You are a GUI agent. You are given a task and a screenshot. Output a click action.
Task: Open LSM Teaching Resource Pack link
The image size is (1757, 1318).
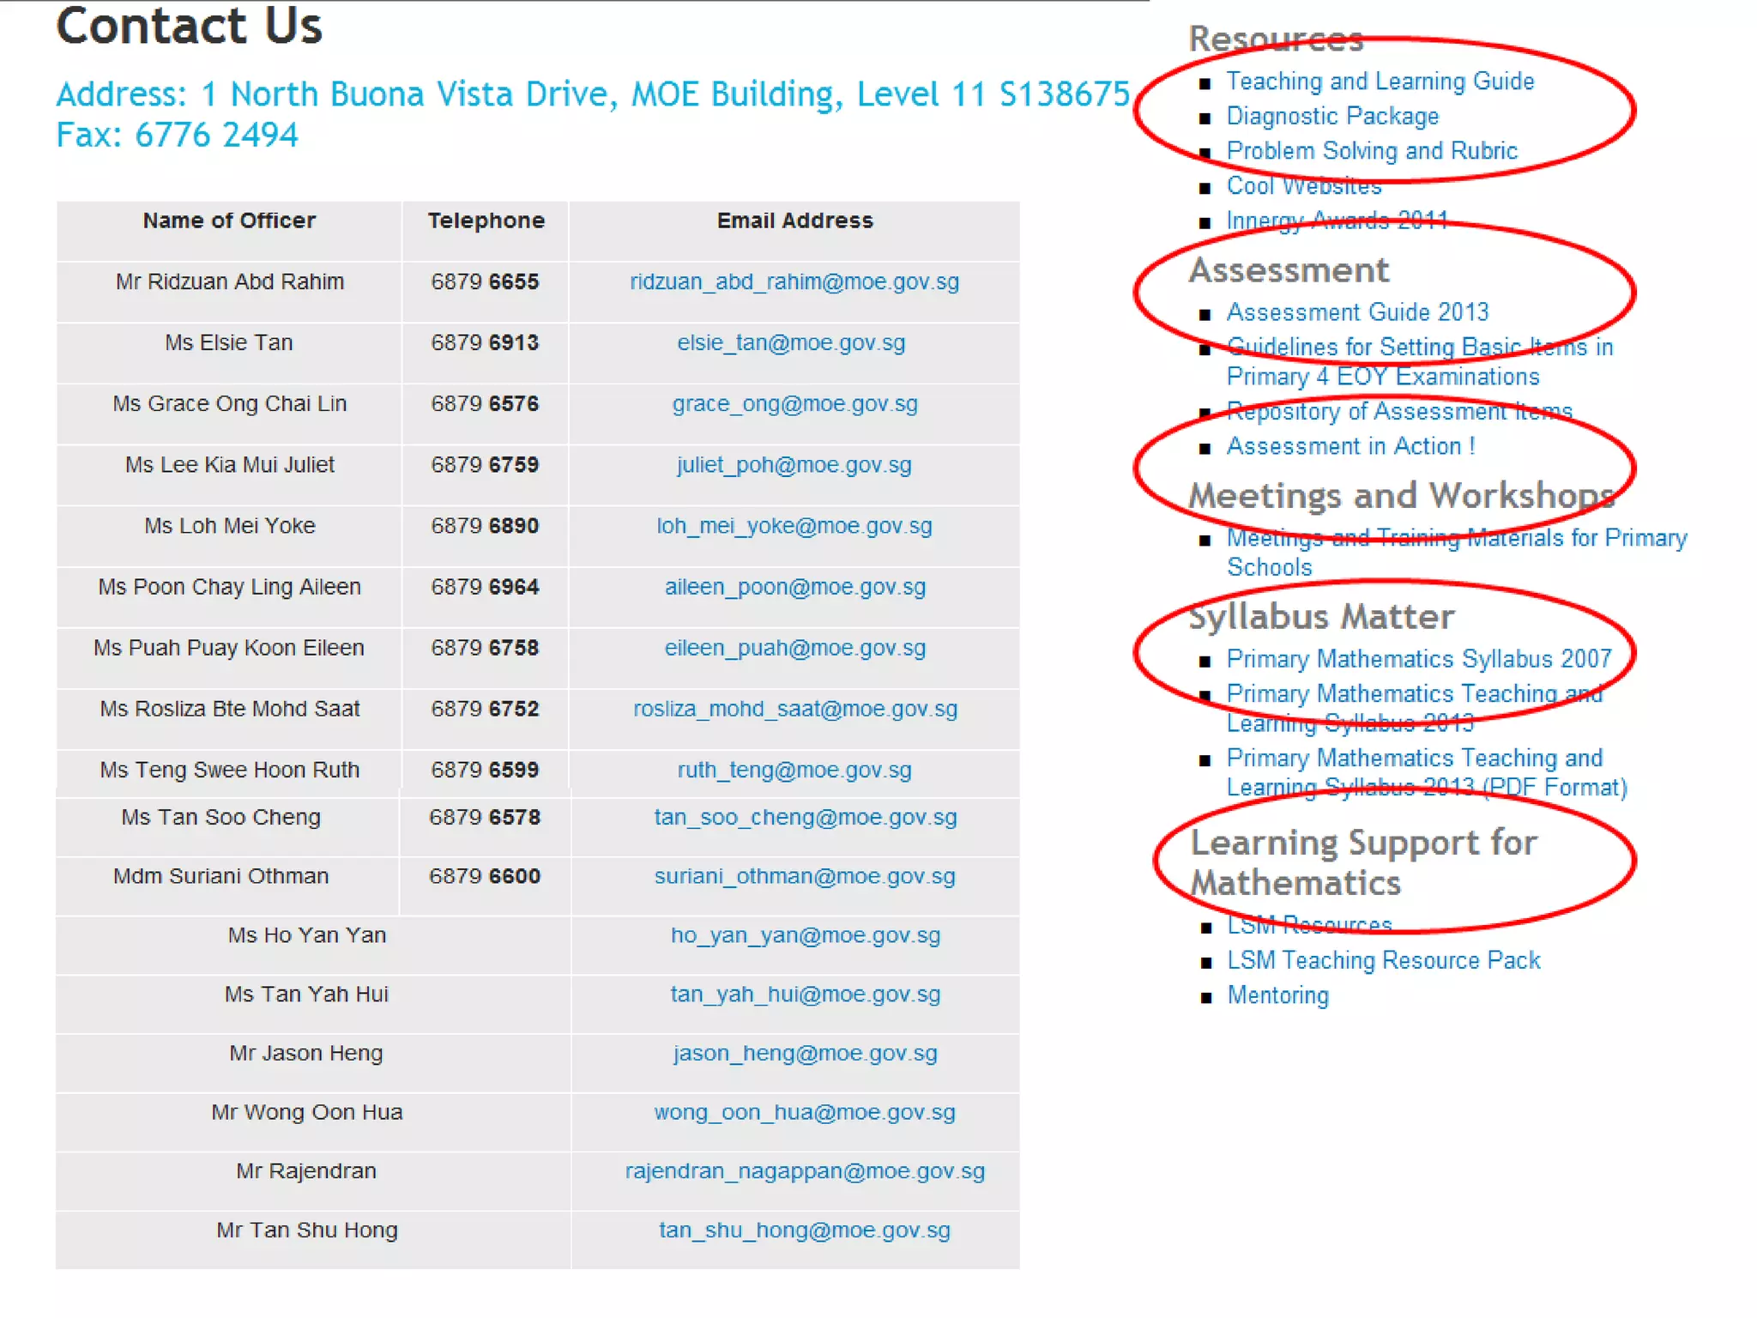(1383, 960)
